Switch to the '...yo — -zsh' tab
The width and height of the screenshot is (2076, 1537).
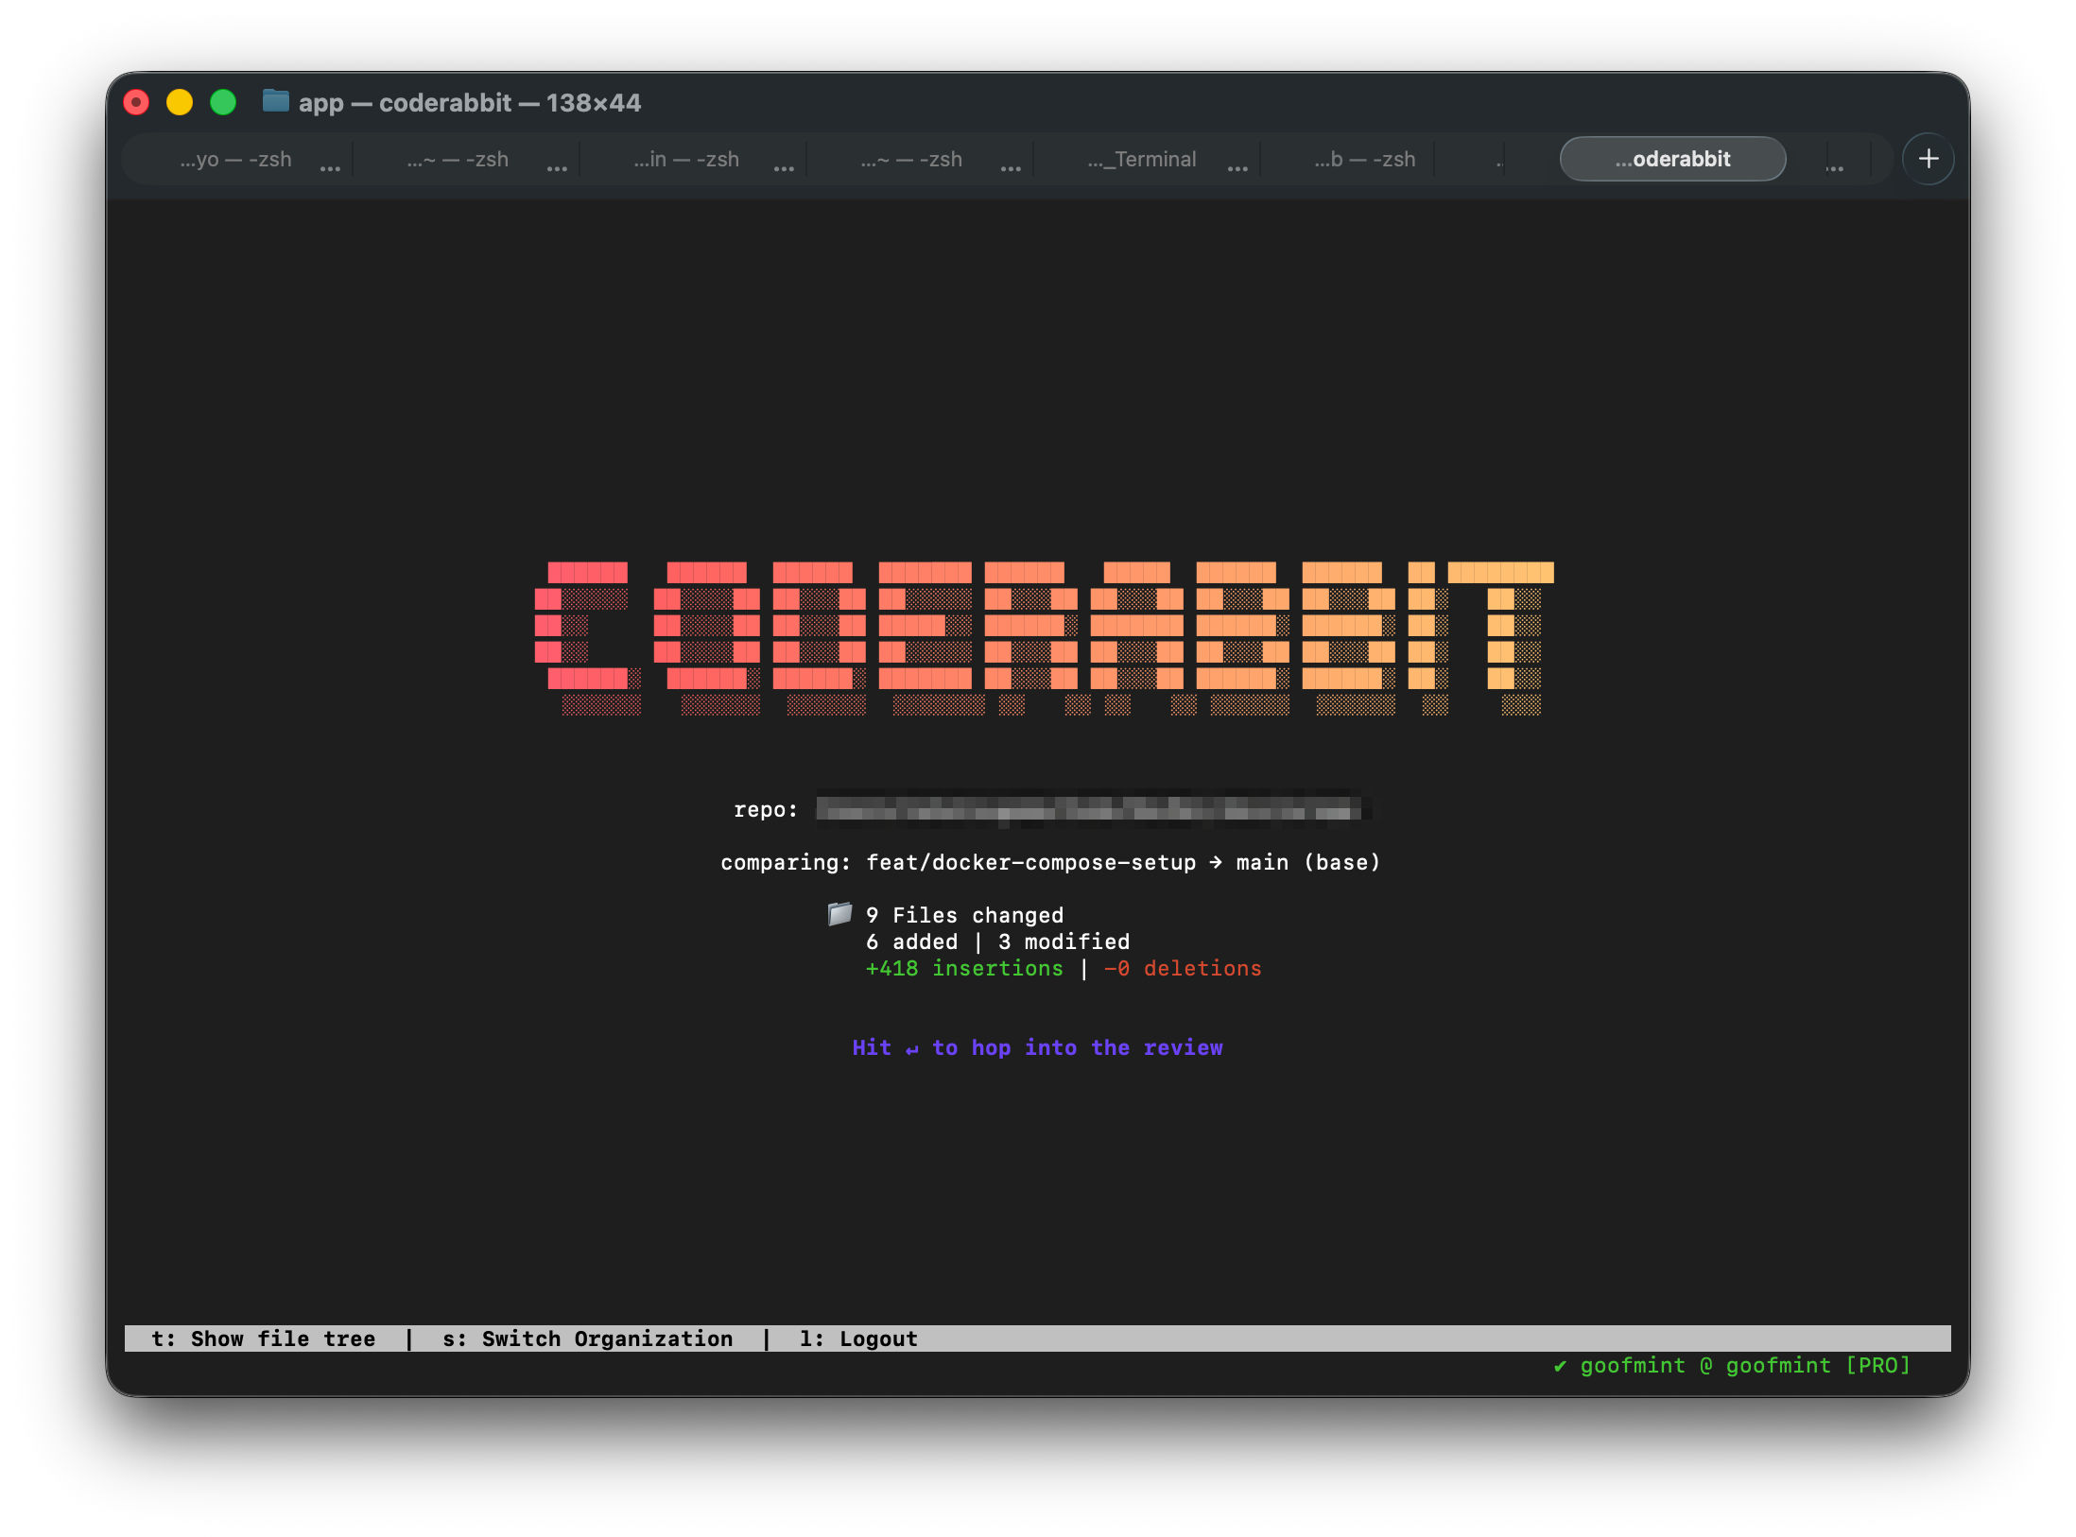tap(236, 159)
